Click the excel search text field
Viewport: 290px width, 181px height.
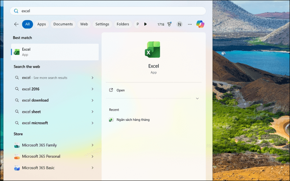(108, 11)
